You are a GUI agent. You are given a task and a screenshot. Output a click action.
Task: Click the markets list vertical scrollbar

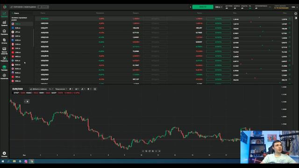(x=34, y=37)
